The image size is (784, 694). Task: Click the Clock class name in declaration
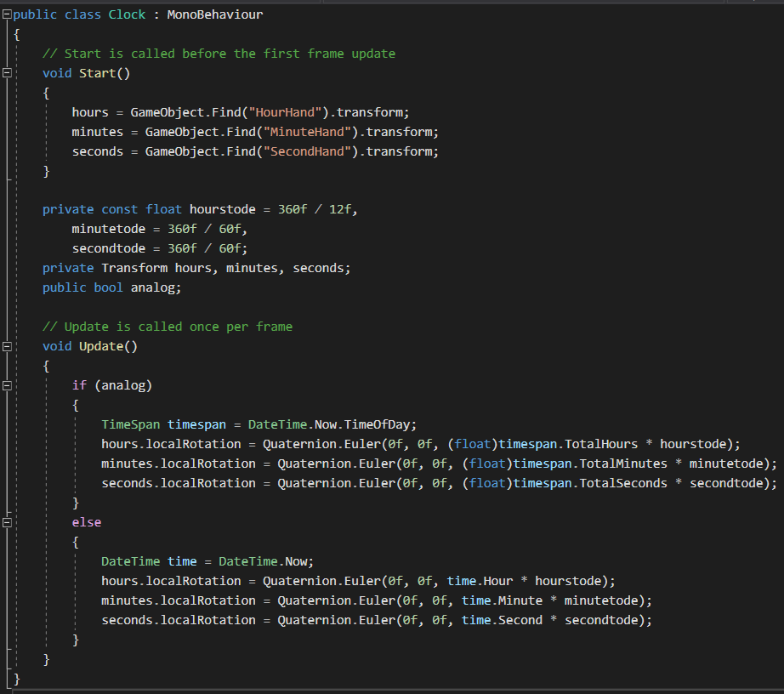tap(127, 14)
